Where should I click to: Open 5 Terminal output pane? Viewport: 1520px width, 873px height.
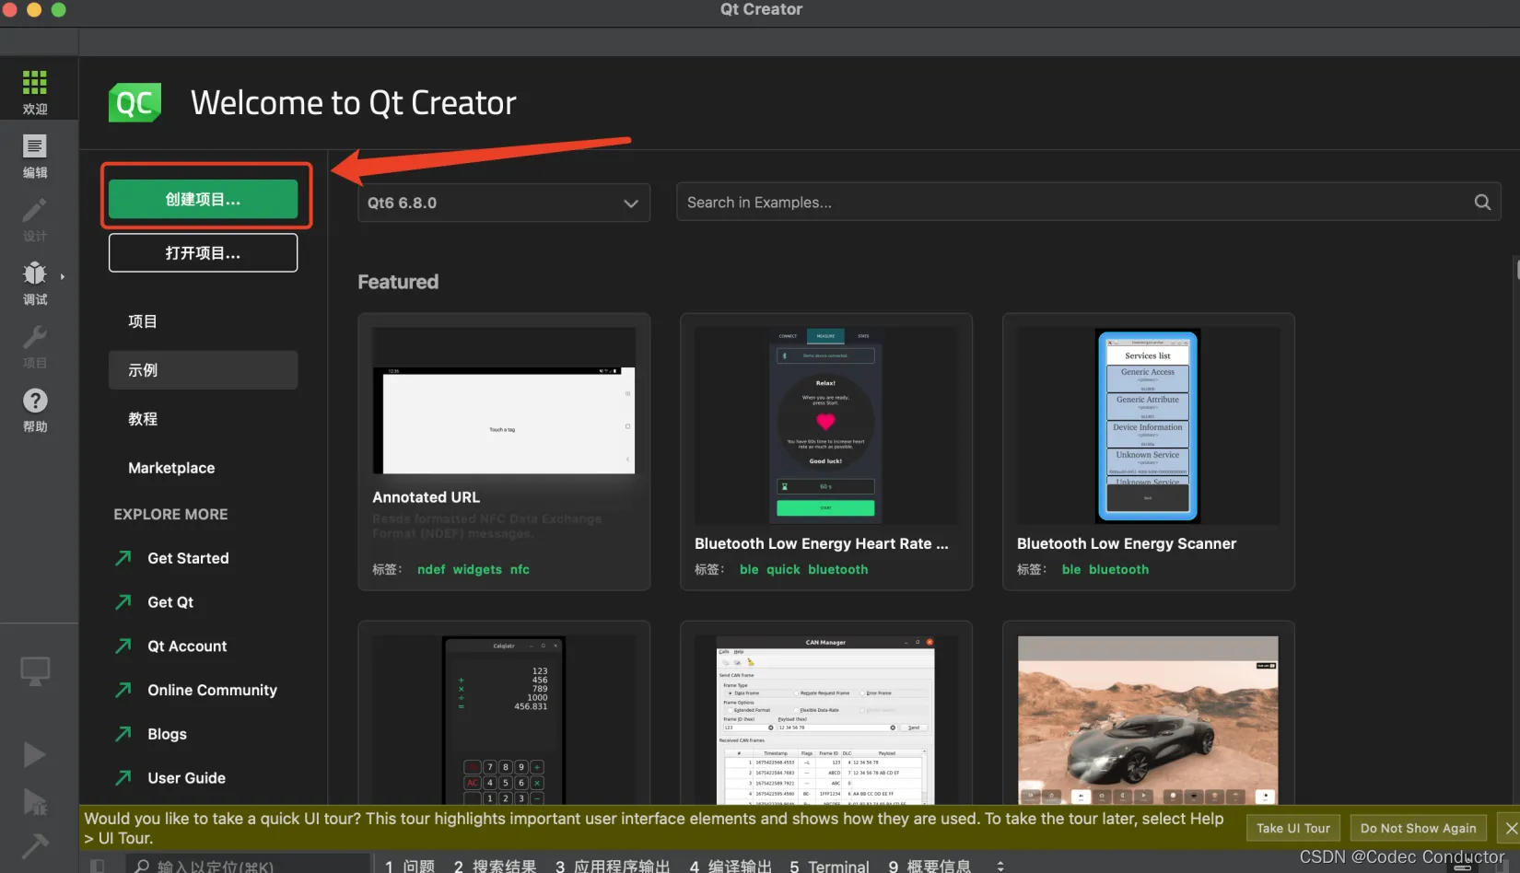click(829, 867)
